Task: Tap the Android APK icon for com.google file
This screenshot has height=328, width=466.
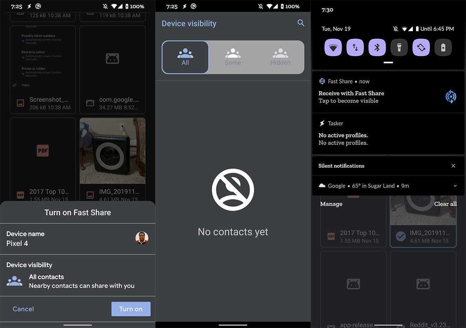Action: [x=112, y=59]
